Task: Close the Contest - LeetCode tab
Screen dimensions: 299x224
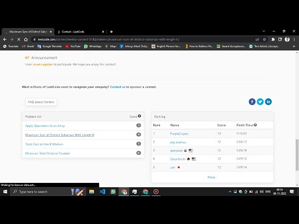Action: point(103,32)
